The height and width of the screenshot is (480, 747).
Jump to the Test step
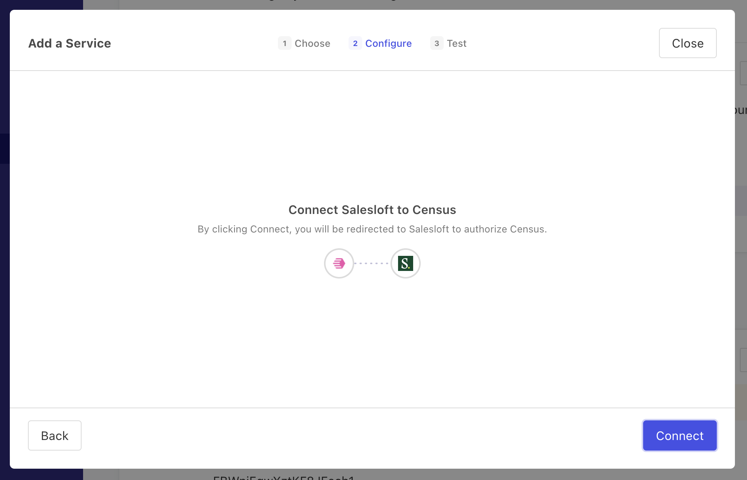(x=457, y=43)
